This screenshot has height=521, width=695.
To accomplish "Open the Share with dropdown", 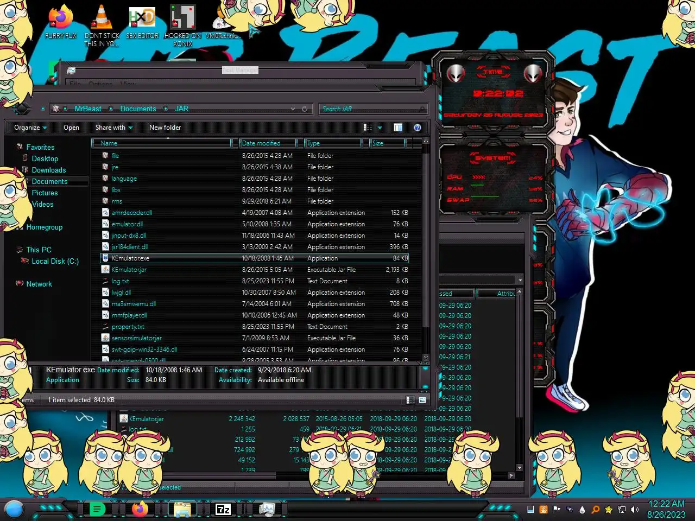I will coord(114,128).
